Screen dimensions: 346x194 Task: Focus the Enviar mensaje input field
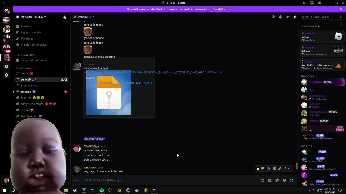point(170,180)
